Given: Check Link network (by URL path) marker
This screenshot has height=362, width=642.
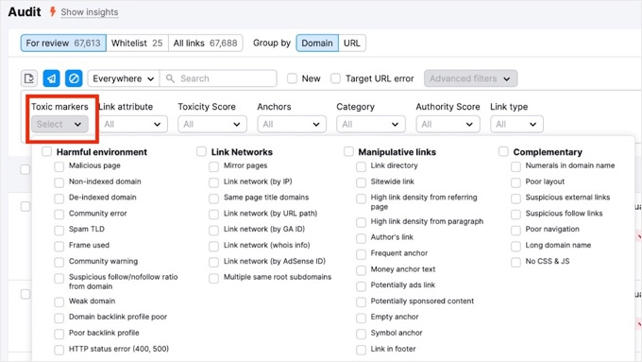Looking at the screenshot, I should [x=213, y=215].
